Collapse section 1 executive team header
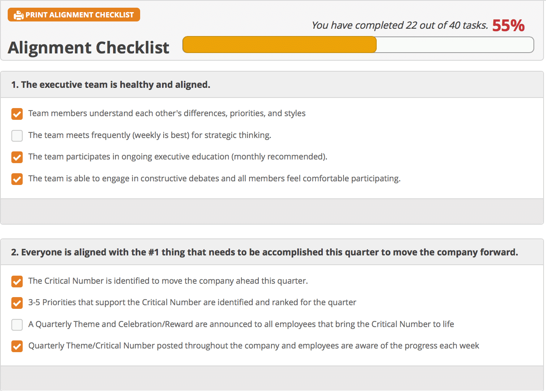The width and height of the screenshot is (546, 391). [272, 85]
